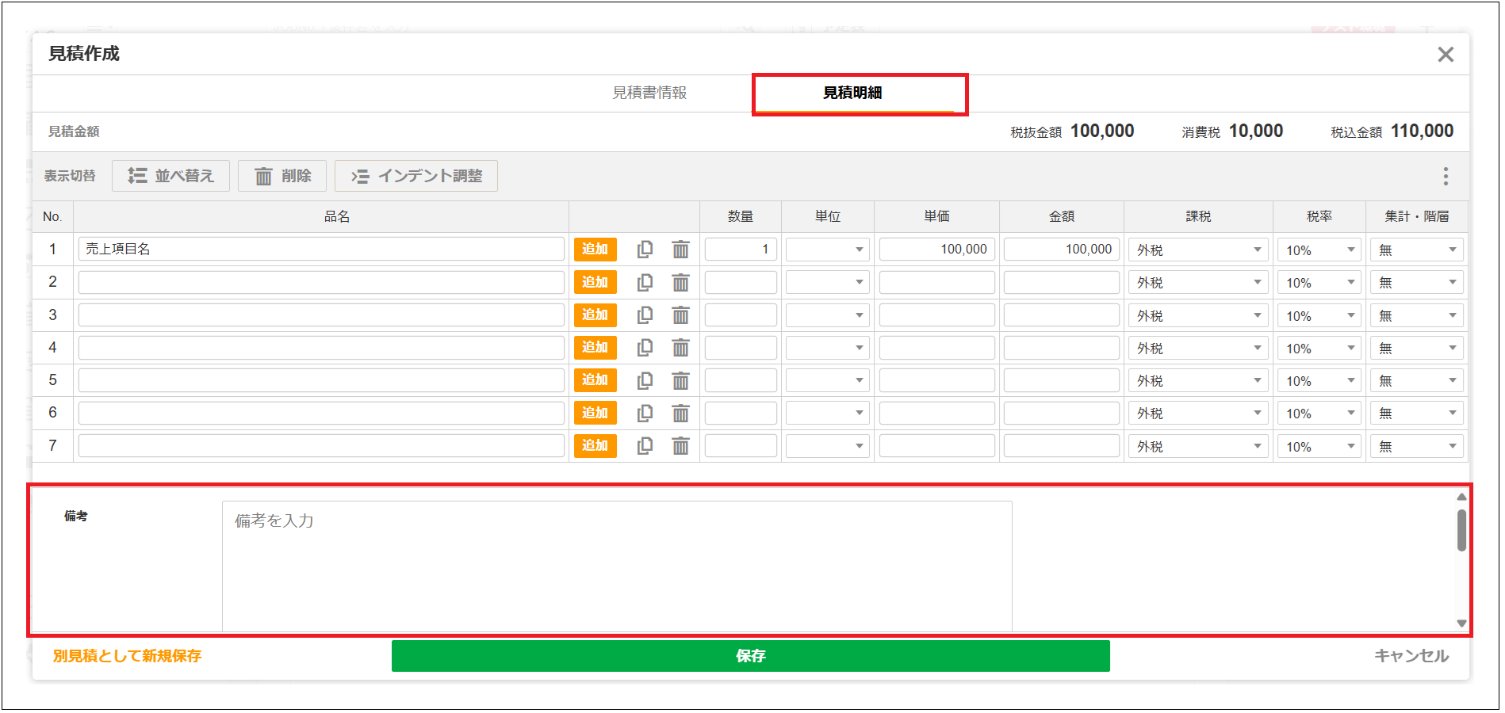Duplicate row 4 using copy icon

(x=645, y=348)
